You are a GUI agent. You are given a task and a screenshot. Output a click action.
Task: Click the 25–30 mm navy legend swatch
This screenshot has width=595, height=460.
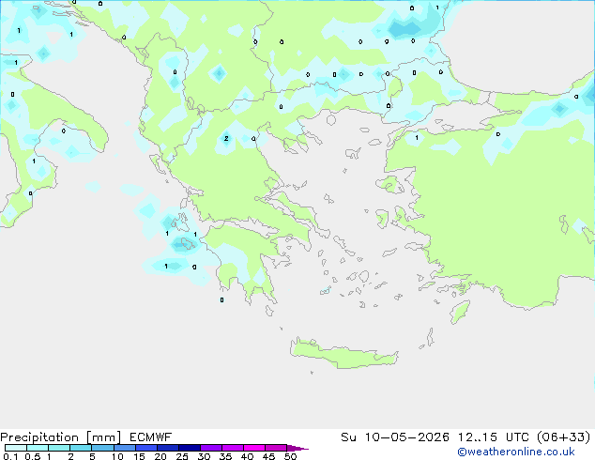coord(189,448)
